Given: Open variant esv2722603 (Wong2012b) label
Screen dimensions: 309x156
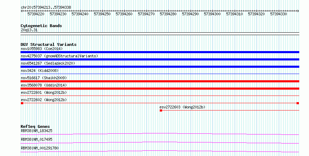Looking at the screenshot, I should click(x=182, y=107).
